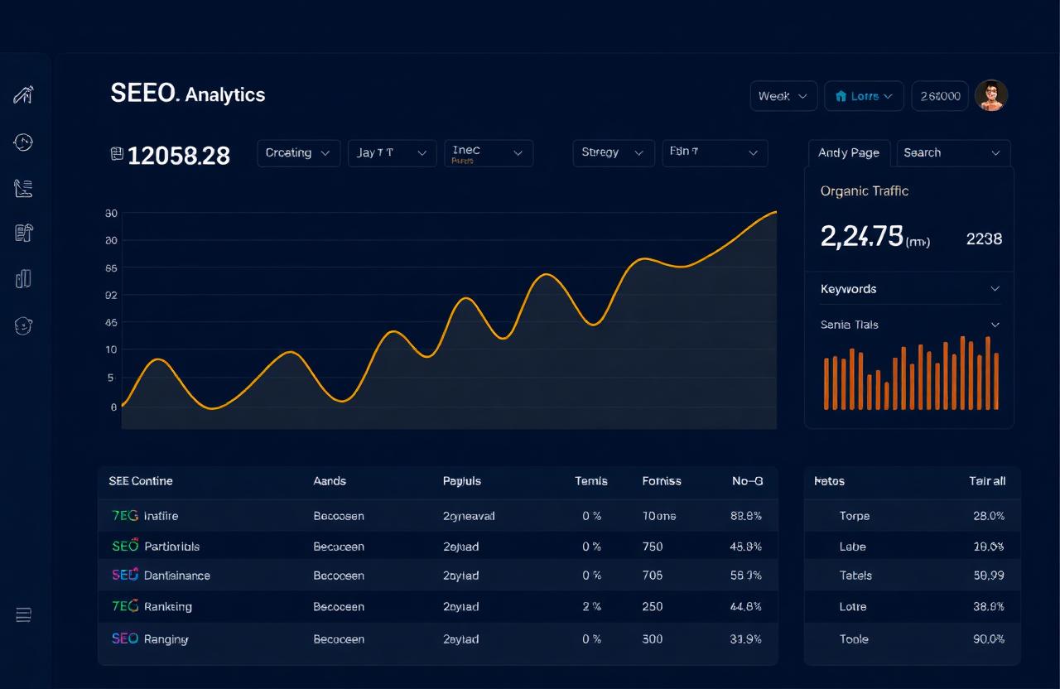Sort by Fotniss column header
This screenshot has height=689, width=1060.
coord(662,481)
